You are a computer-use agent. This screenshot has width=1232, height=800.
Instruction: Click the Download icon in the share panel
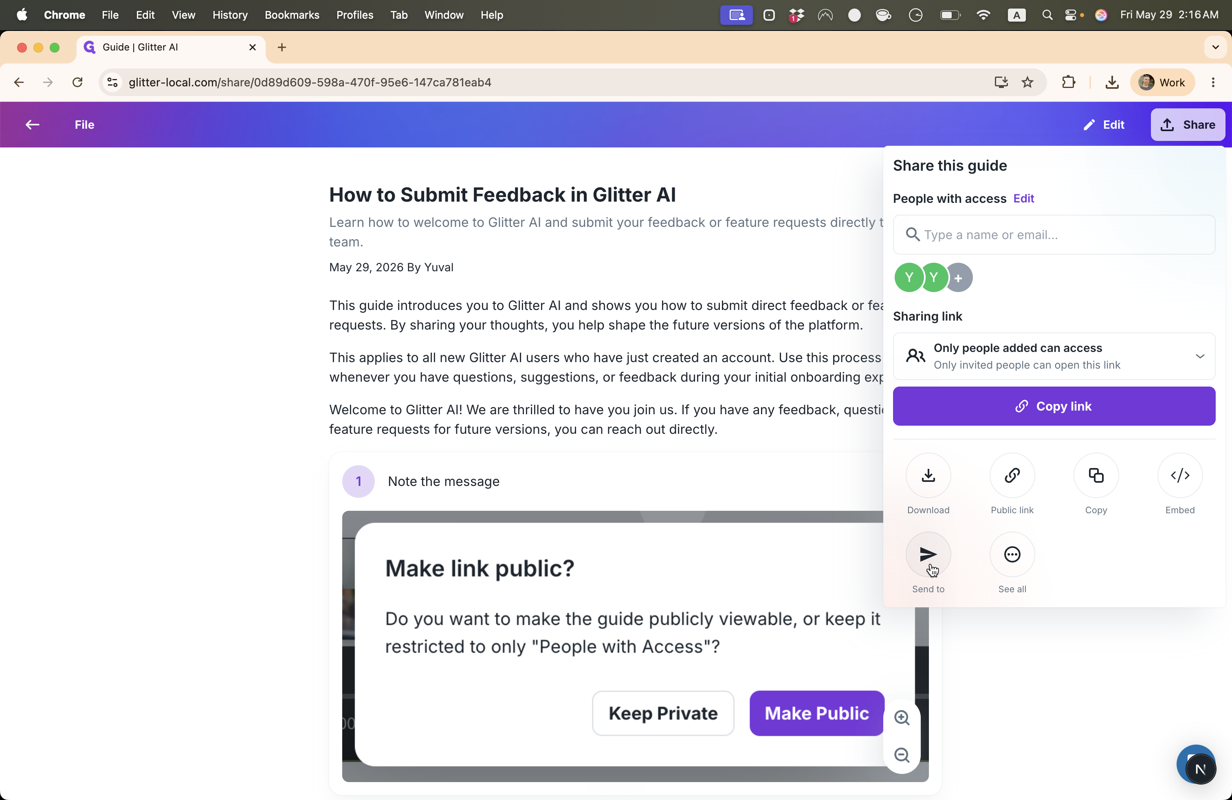[x=928, y=475]
